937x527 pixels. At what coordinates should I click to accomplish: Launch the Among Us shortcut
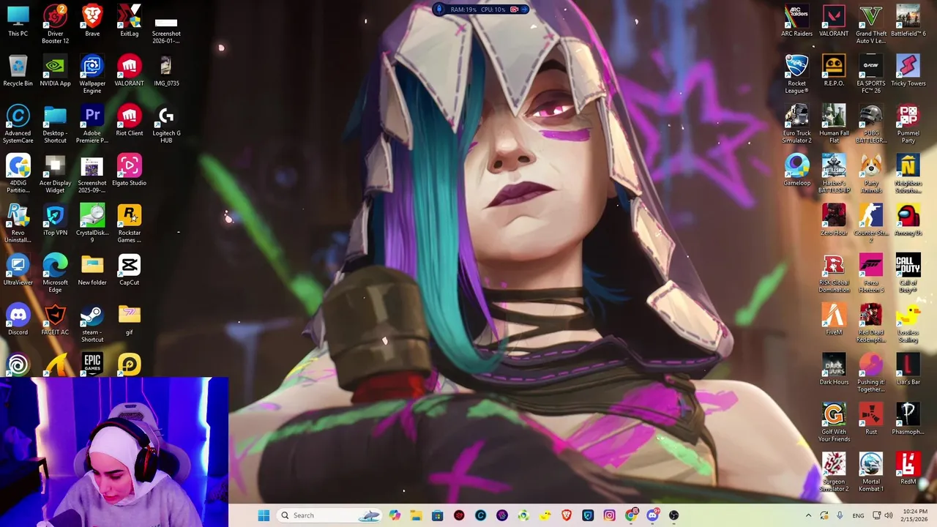[908, 220]
